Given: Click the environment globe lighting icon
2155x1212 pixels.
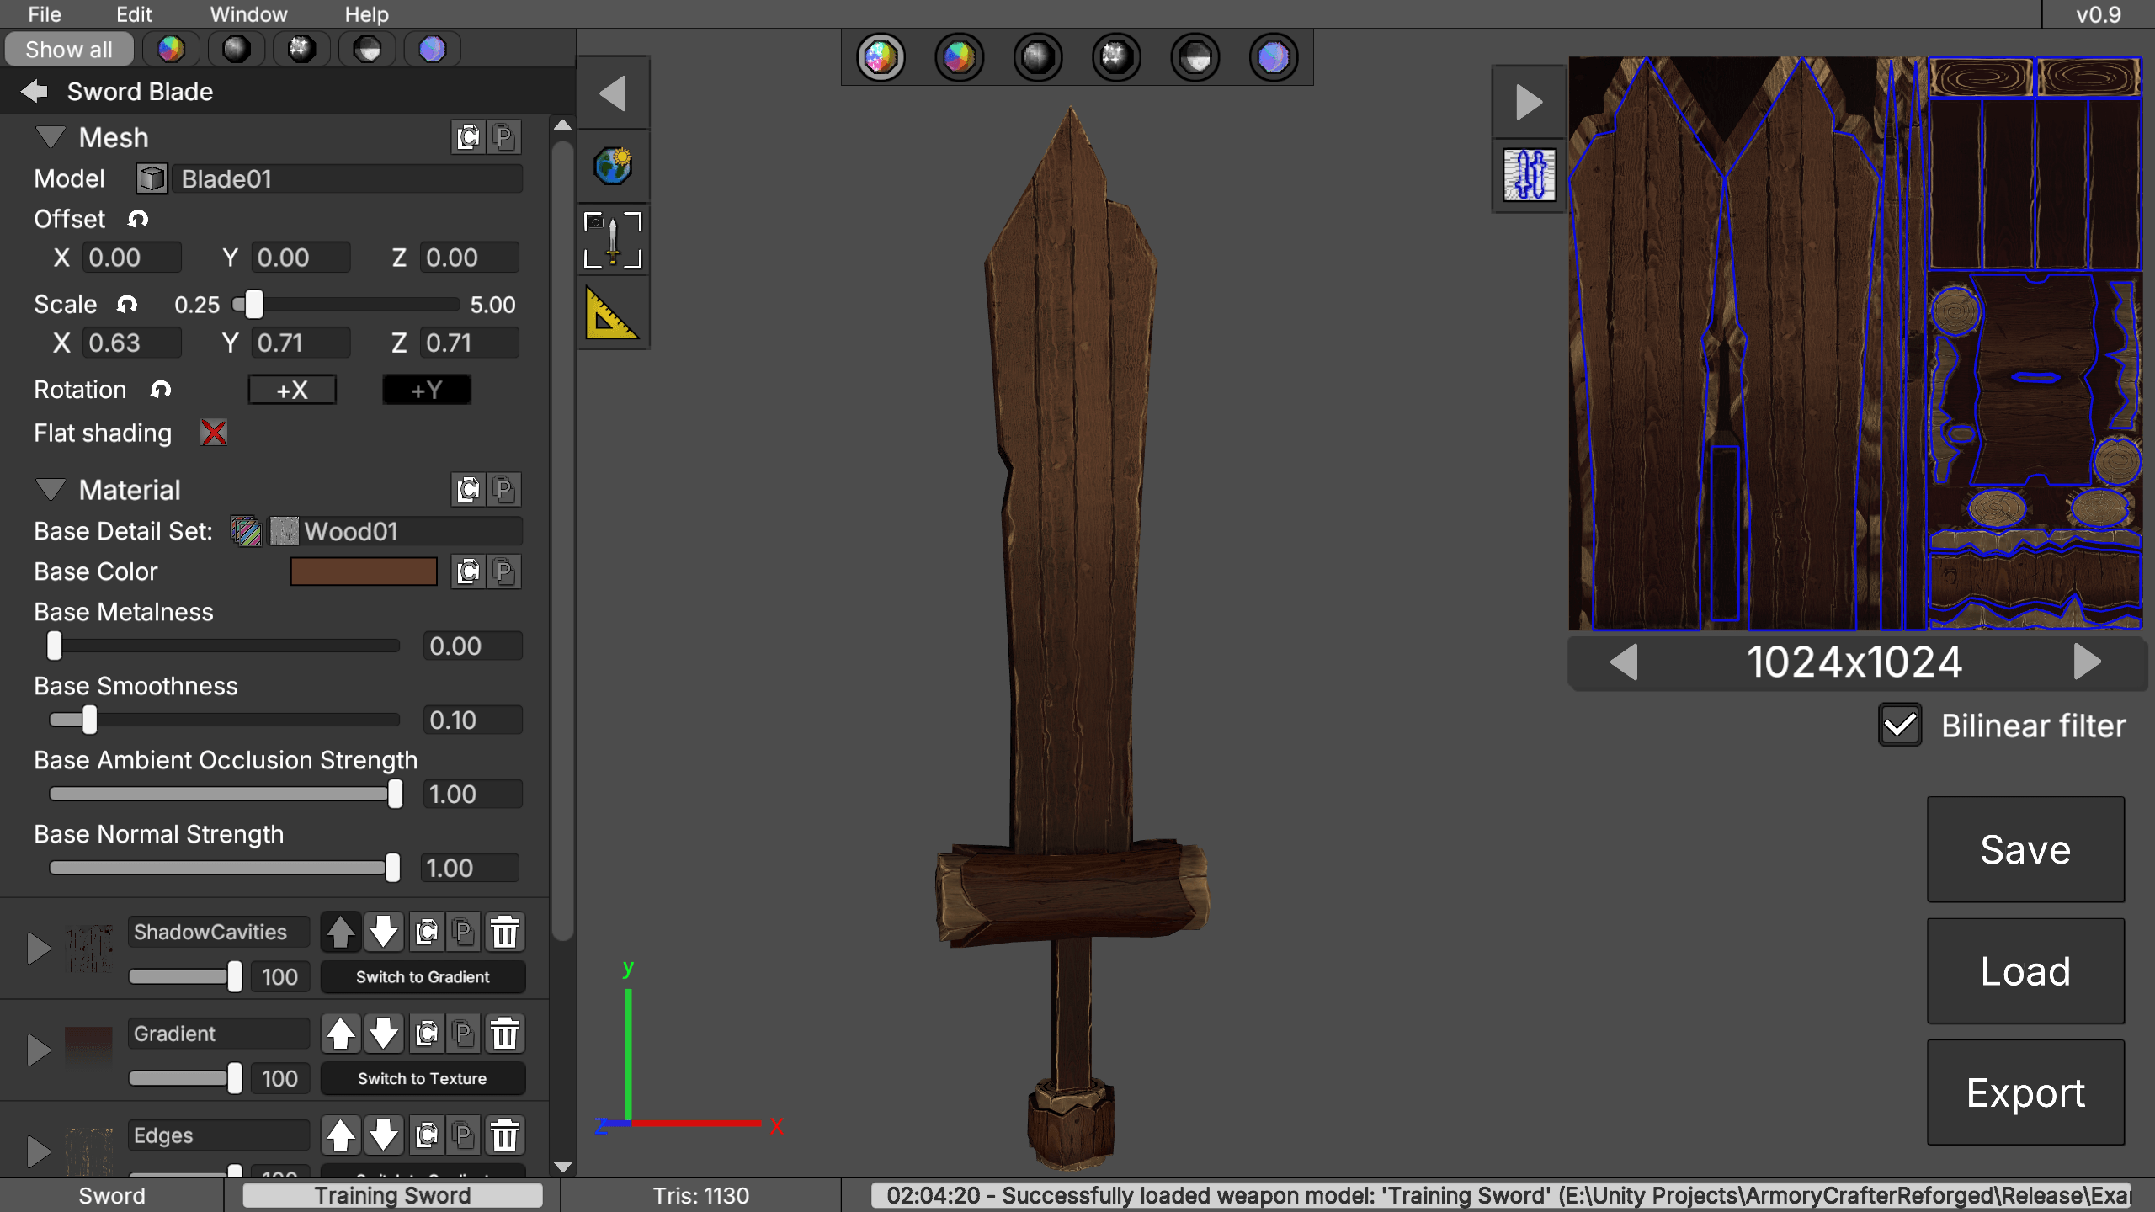Looking at the screenshot, I should [x=613, y=166].
